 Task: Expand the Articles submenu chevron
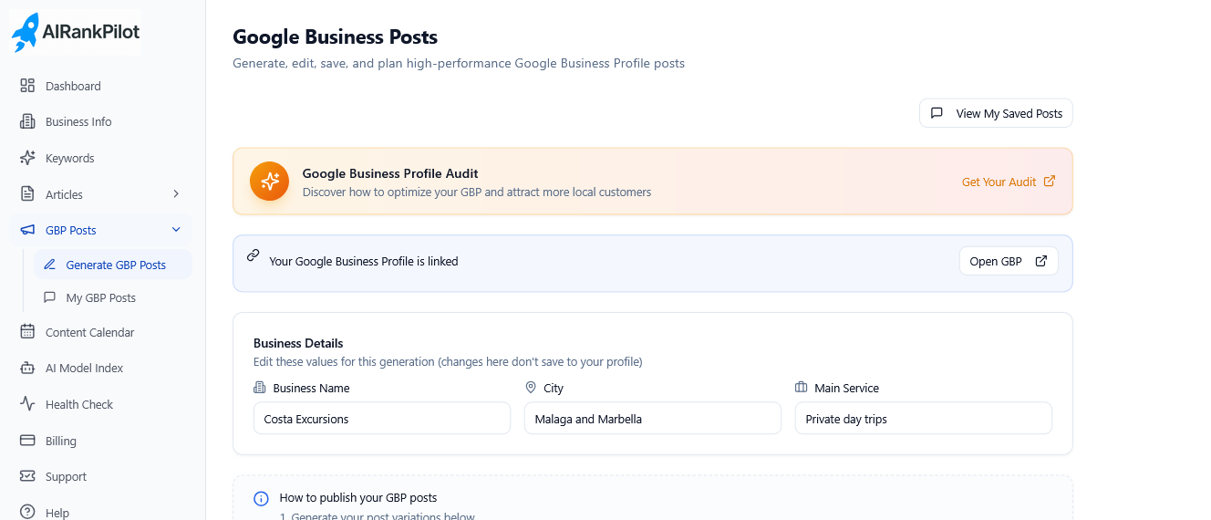pyautogui.click(x=176, y=194)
